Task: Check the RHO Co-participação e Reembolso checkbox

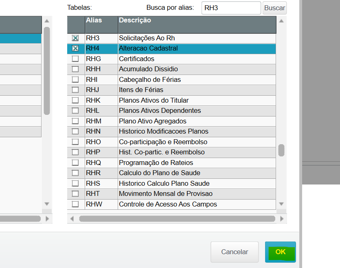Action: tap(75, 142)
